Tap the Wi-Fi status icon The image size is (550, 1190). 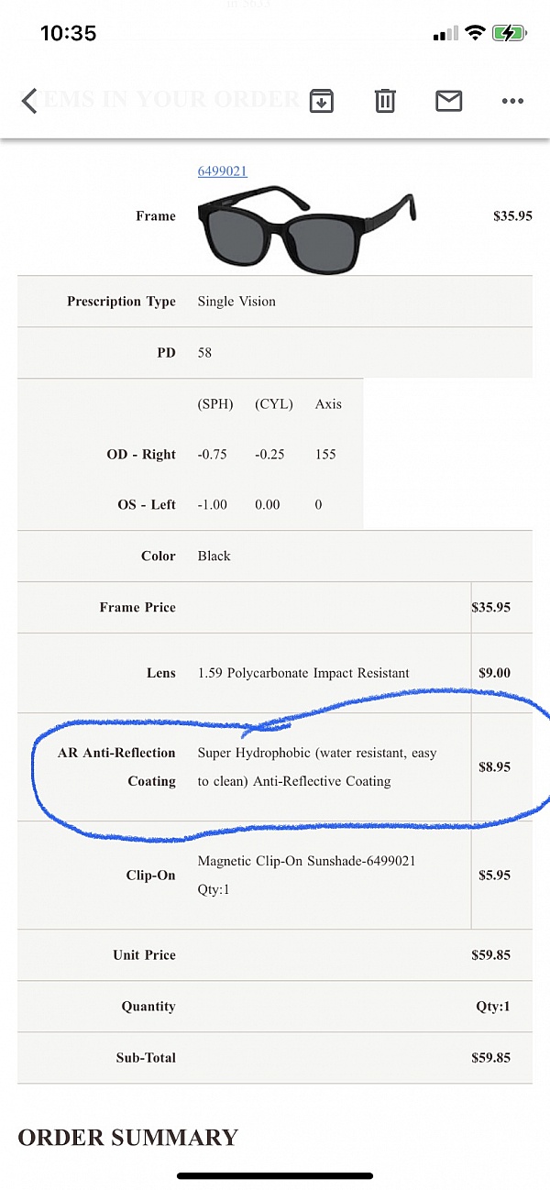(473, 33)
